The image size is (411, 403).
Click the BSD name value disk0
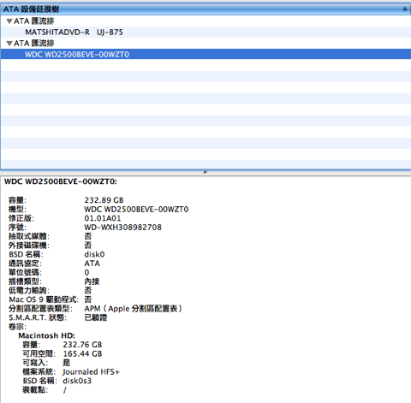pos(94,254)
